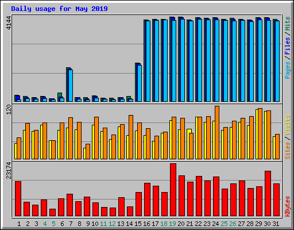This screenshot has height=230, width=294.
Task: Select the cyan Pages bar for day 7
Action: [x=71, y=86]
